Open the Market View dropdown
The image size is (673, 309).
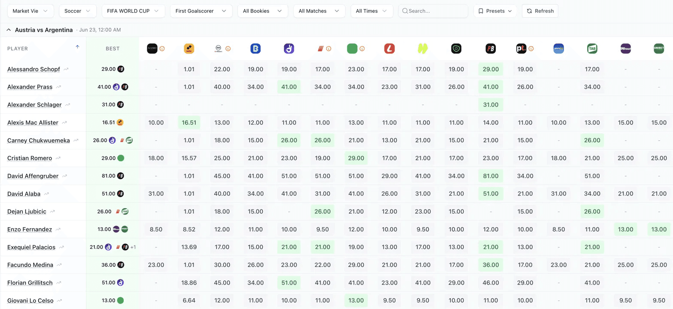pyautogui.click(x=30, y=11)
